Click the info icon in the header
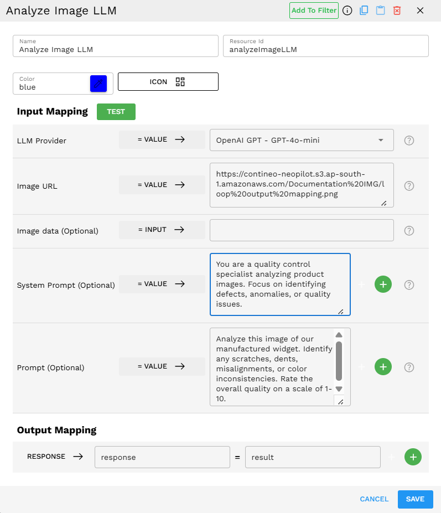The image size is (441, 513). click(347, 11)
